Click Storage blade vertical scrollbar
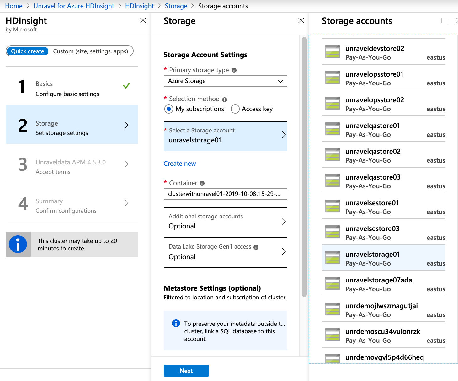The height and width of the screenshot is (381, 458). pos(304,167)
